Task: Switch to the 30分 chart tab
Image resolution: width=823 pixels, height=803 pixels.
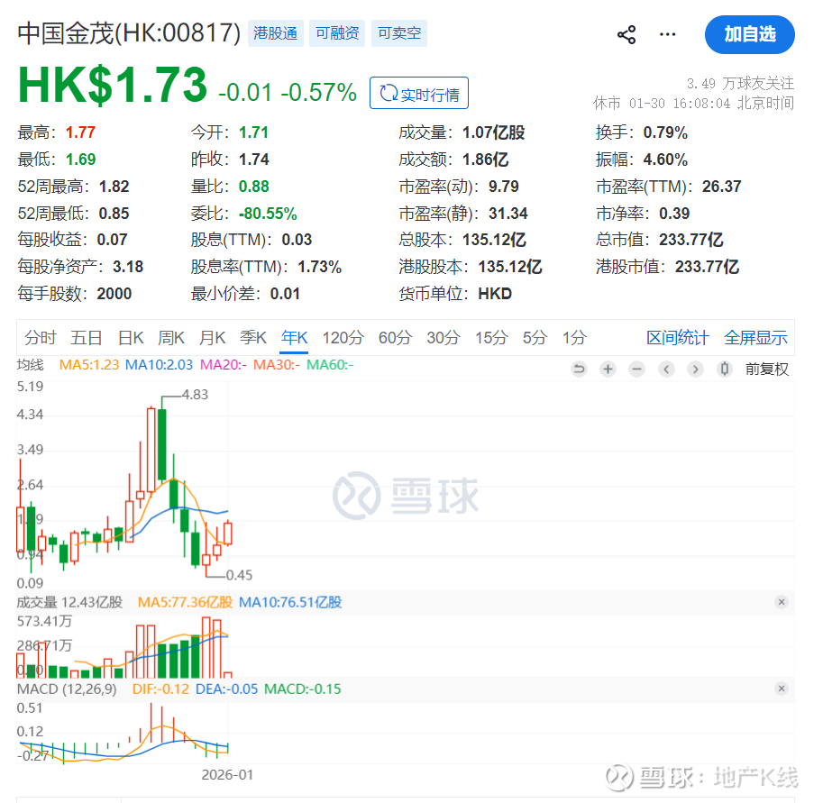Action: [444, 337]
